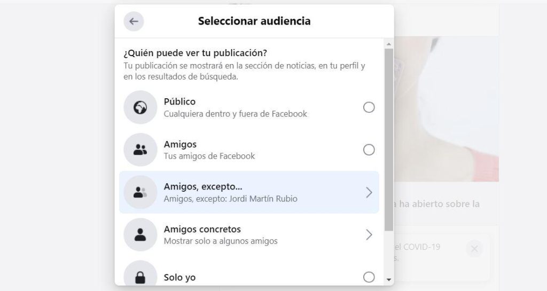The image size is (547, 291).
Task: Click the scrollbar up arrow
Action: [389, 44]
